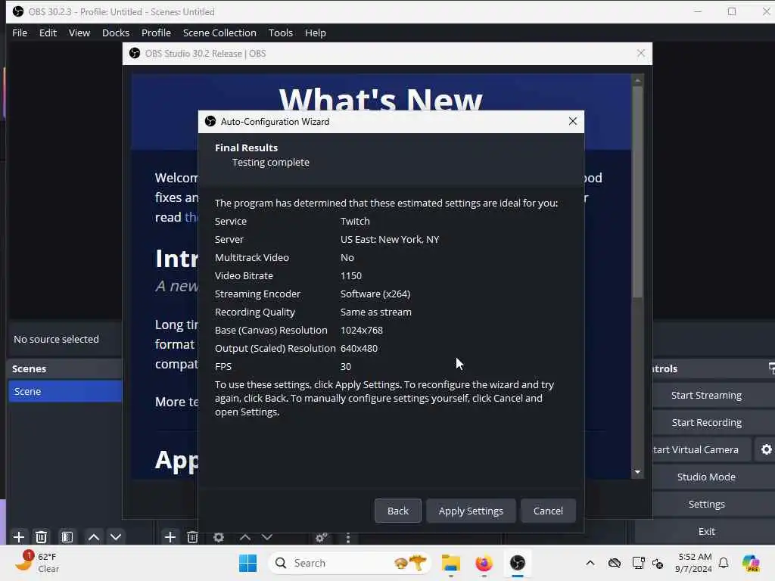The height and width of the screenshot is (581, 775).
Task: Open the Windows Start menu
Action: pyautogui.click(x=247, y=563)
